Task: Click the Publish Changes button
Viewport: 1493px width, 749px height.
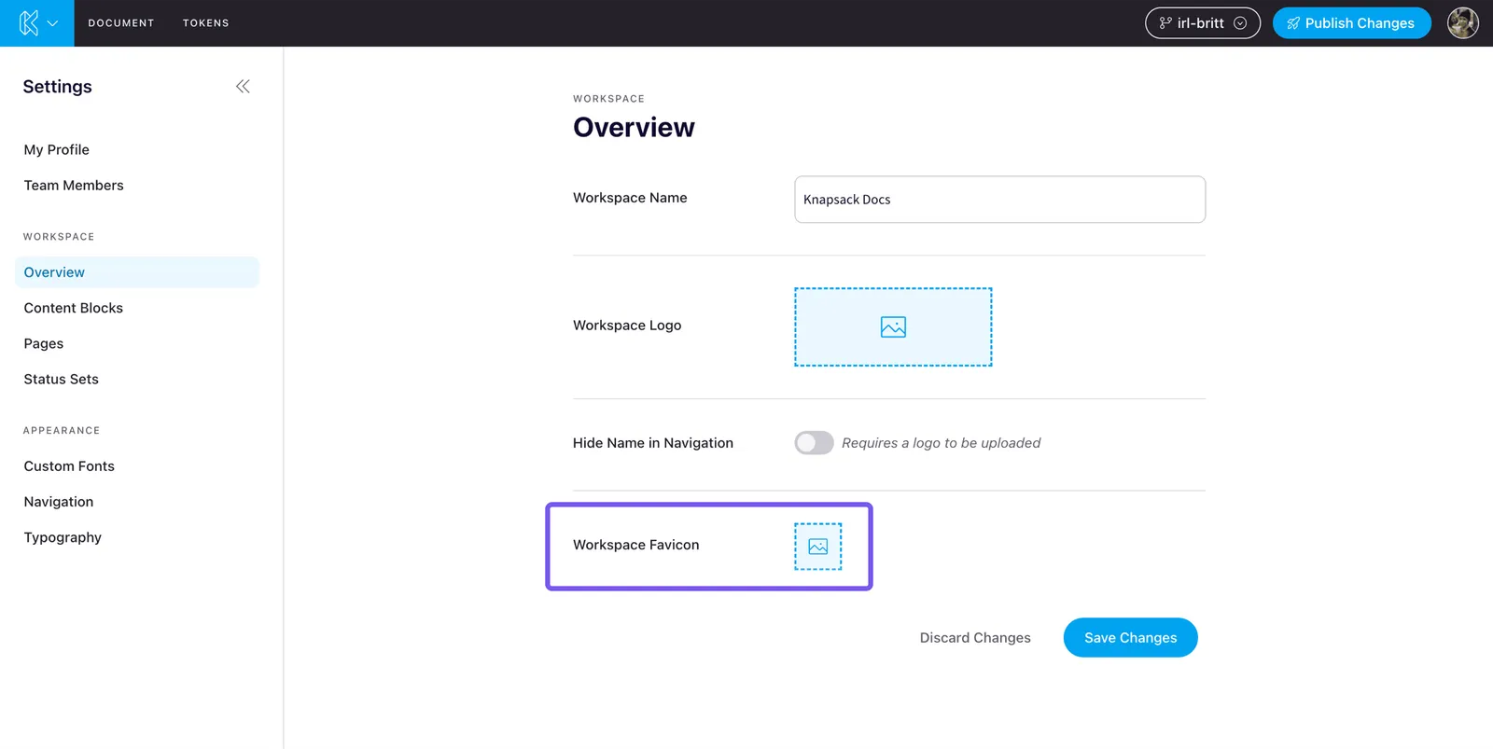Action: click(x=1351, y=23)
